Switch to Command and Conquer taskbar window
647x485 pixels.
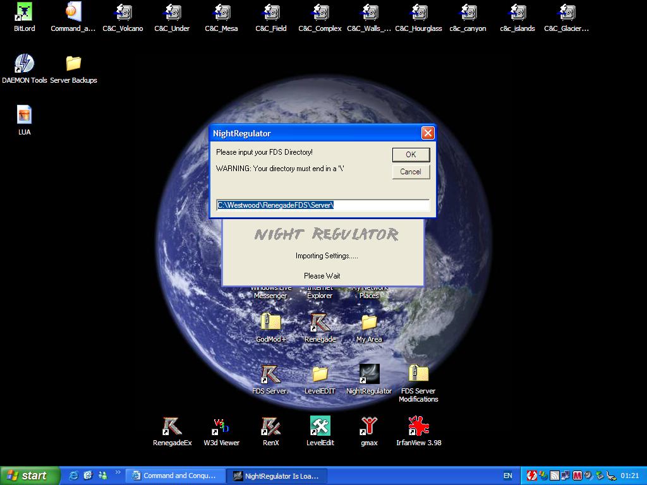pos(176,476)
